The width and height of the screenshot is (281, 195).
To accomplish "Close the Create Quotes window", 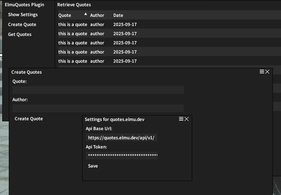I will coord(267,72).
